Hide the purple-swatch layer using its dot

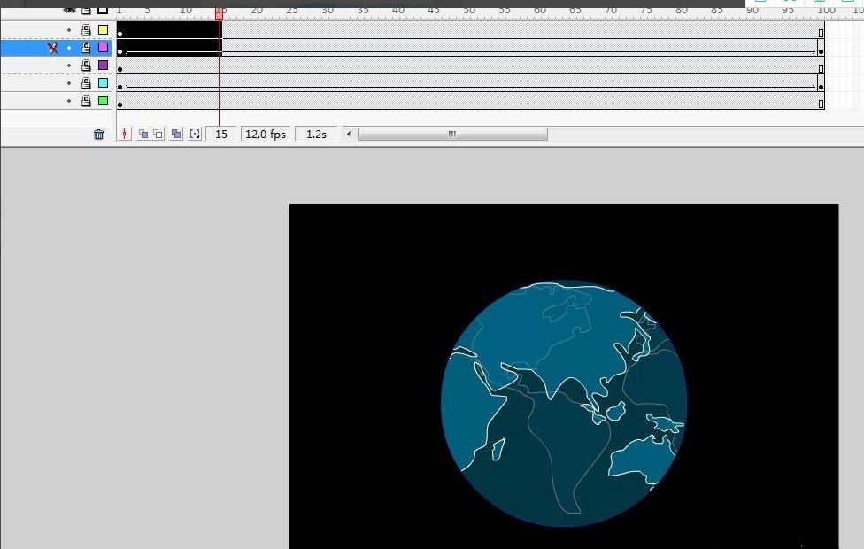[x=69, y=66]
